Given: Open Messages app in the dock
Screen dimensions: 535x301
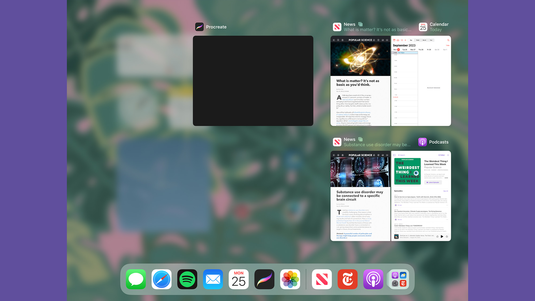Looking at the screenshot, I should point(136,279).
